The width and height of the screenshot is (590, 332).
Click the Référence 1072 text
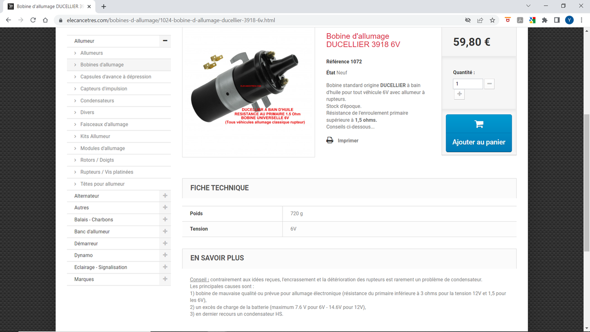[x=344, y=61]
